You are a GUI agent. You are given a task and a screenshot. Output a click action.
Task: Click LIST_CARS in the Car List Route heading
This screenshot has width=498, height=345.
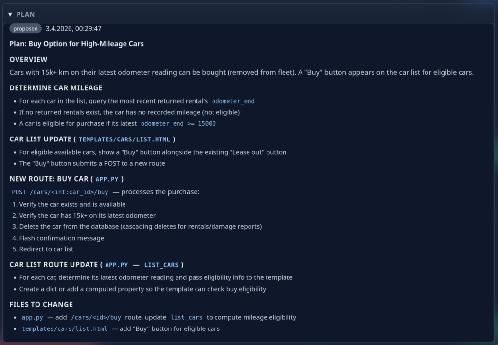pos(161,265)
